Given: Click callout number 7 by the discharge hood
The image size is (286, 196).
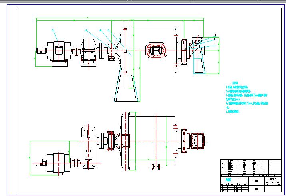Looking at the screenshot, I should pyautogui.click(x=215, y=44).
